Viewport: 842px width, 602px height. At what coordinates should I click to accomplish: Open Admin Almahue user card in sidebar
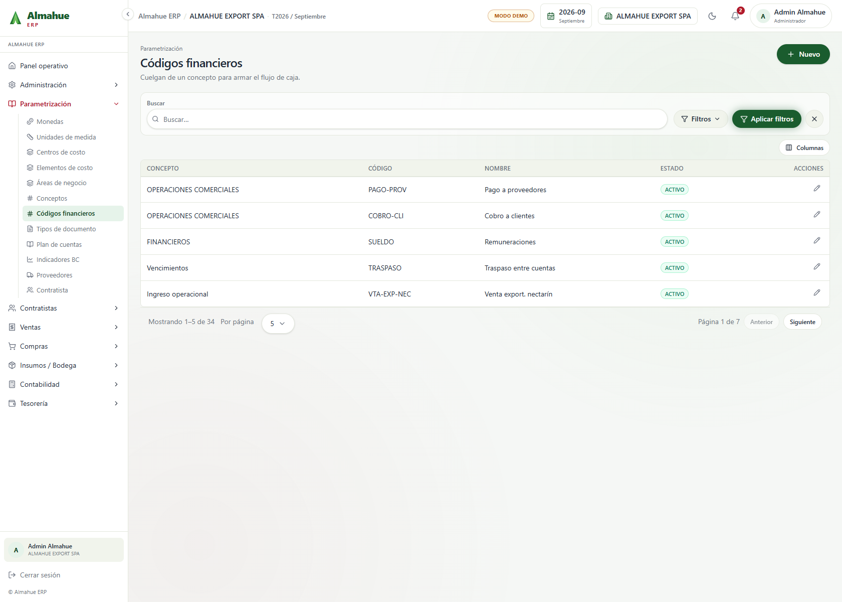tap(64, 550)
